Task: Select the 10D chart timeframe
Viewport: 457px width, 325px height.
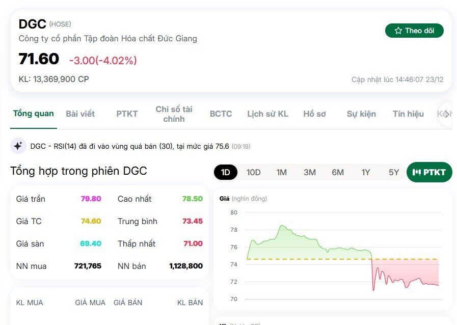Action: coord(253,172)
